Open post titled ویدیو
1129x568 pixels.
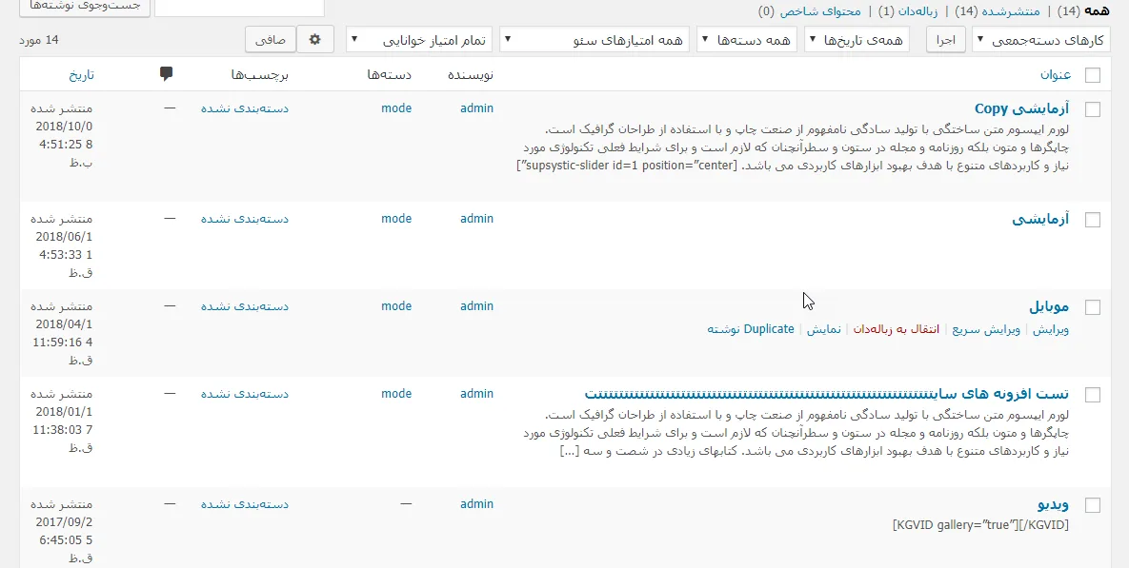click(1053, 504)
